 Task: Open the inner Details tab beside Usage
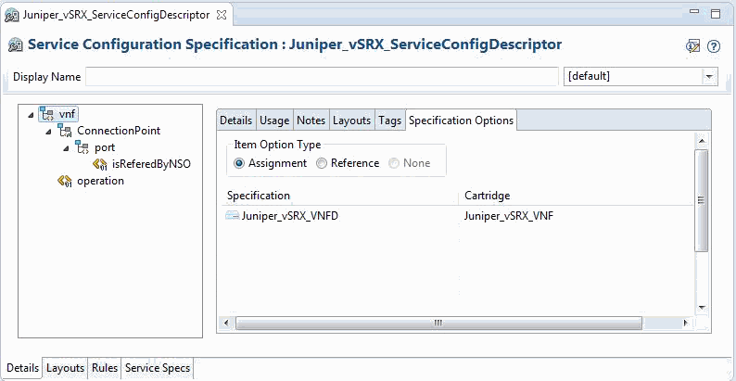(236, 121)
